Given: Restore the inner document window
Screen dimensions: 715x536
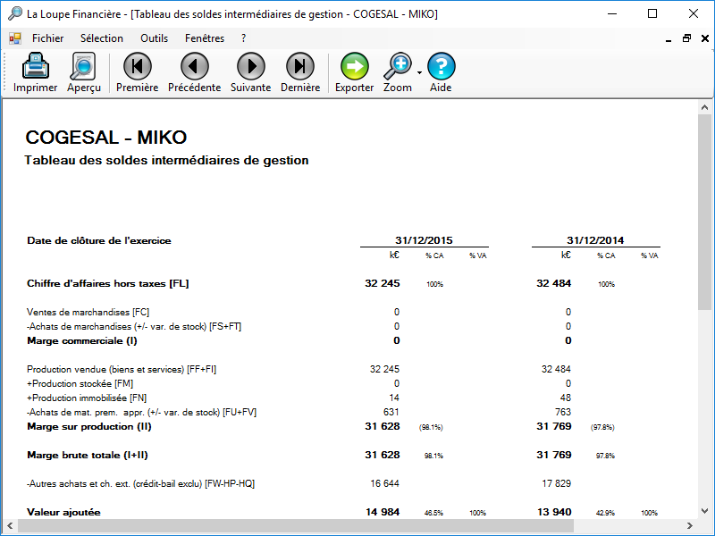Looking at the screenshot, I should (x=686, y=38).
